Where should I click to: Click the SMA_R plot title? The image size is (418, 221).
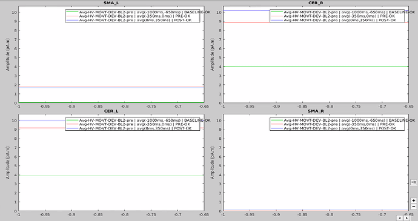point(316,111)
